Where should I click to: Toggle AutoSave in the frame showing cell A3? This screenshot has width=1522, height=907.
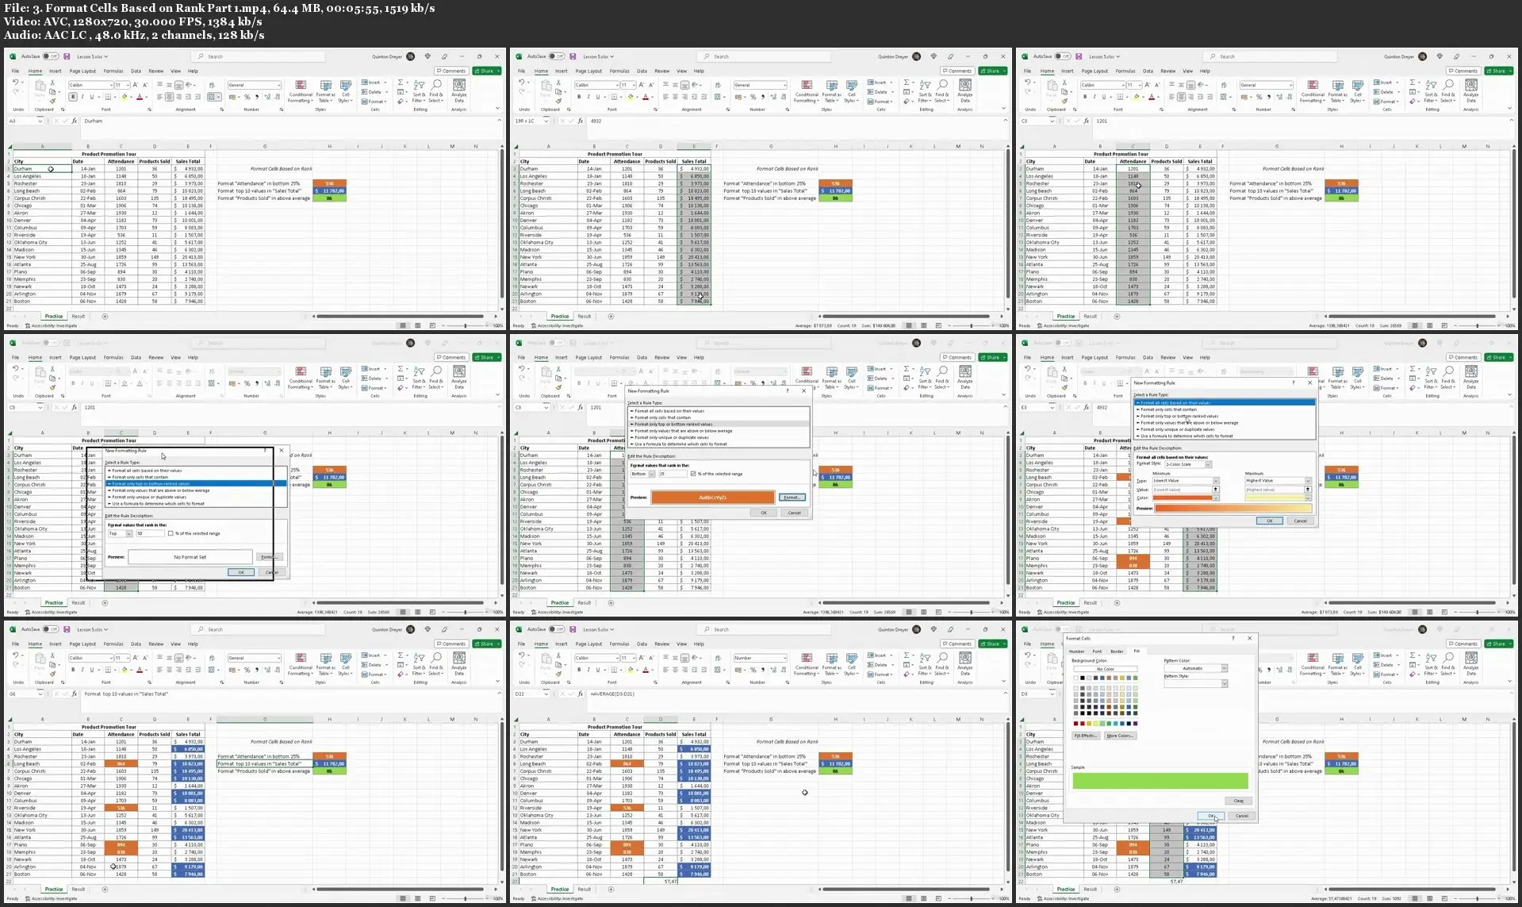(x=51, y=56)
